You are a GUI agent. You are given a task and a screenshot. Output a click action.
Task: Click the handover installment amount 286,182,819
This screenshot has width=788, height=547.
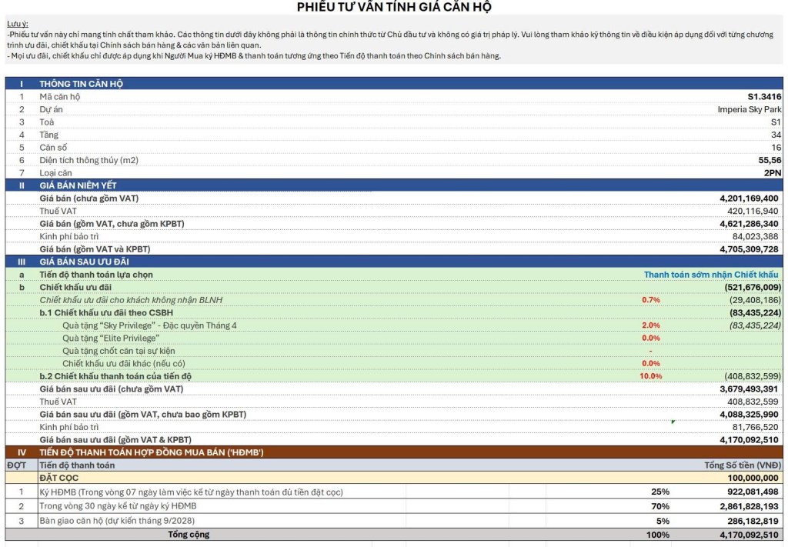(753, 521)
